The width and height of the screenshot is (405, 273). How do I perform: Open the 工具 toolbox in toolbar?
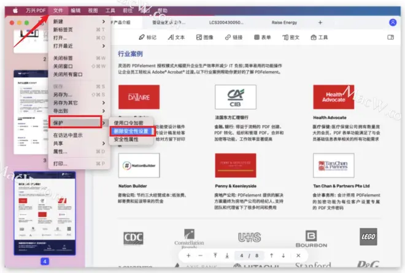319,37
